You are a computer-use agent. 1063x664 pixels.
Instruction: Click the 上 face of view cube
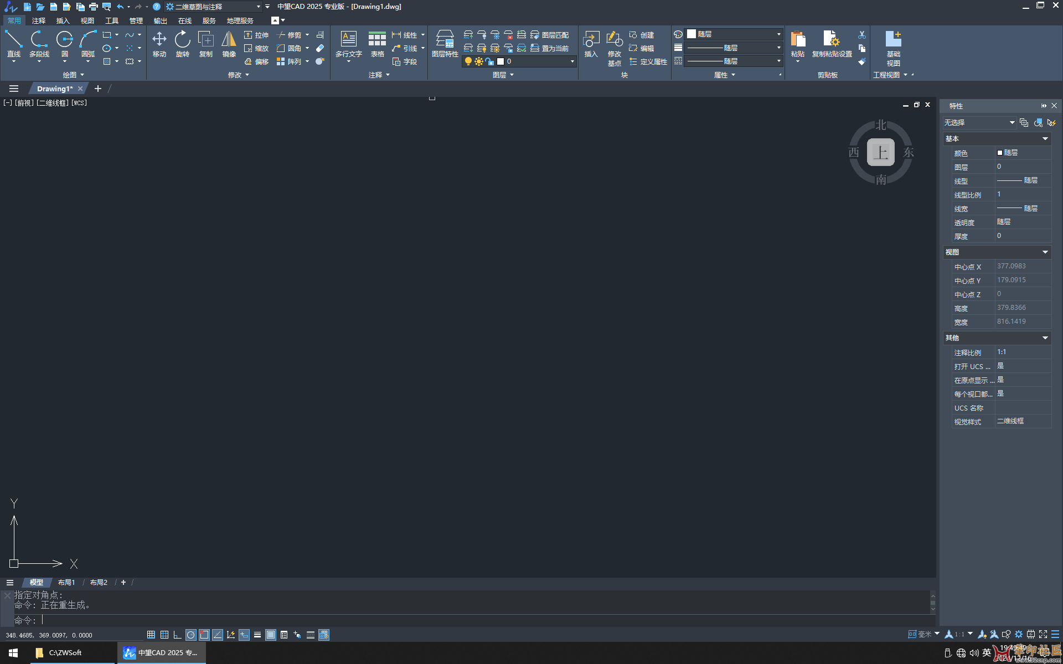[x=881, y=152]
